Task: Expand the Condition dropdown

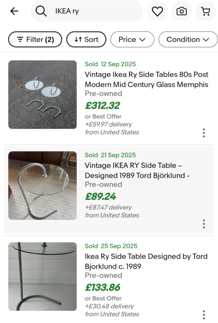Action: click(188, 39)
